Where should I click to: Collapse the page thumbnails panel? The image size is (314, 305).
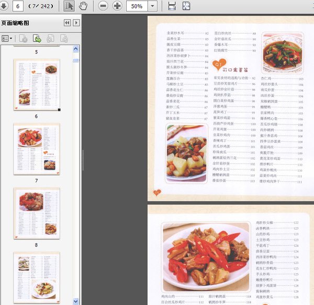point(67,23)
